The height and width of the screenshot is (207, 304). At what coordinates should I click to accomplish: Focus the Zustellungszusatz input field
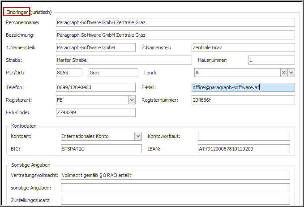[x=176, y=200]
